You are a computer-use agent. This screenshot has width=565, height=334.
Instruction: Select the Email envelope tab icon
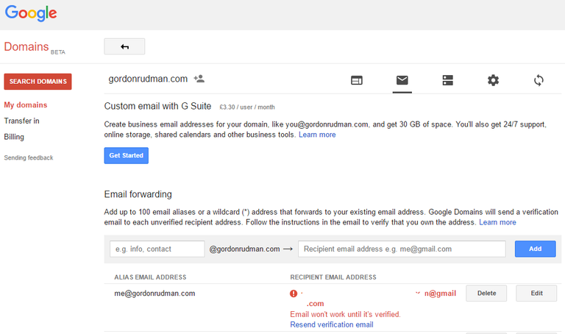coord(402,80)
